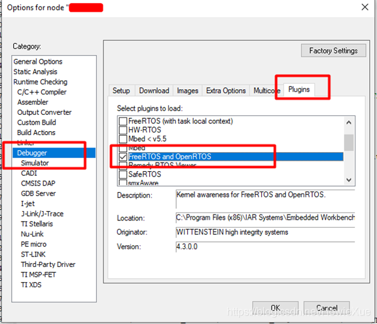Select HW-RTOS plugin row text
This screenshot has height=324, width=377.
(145, 130)
